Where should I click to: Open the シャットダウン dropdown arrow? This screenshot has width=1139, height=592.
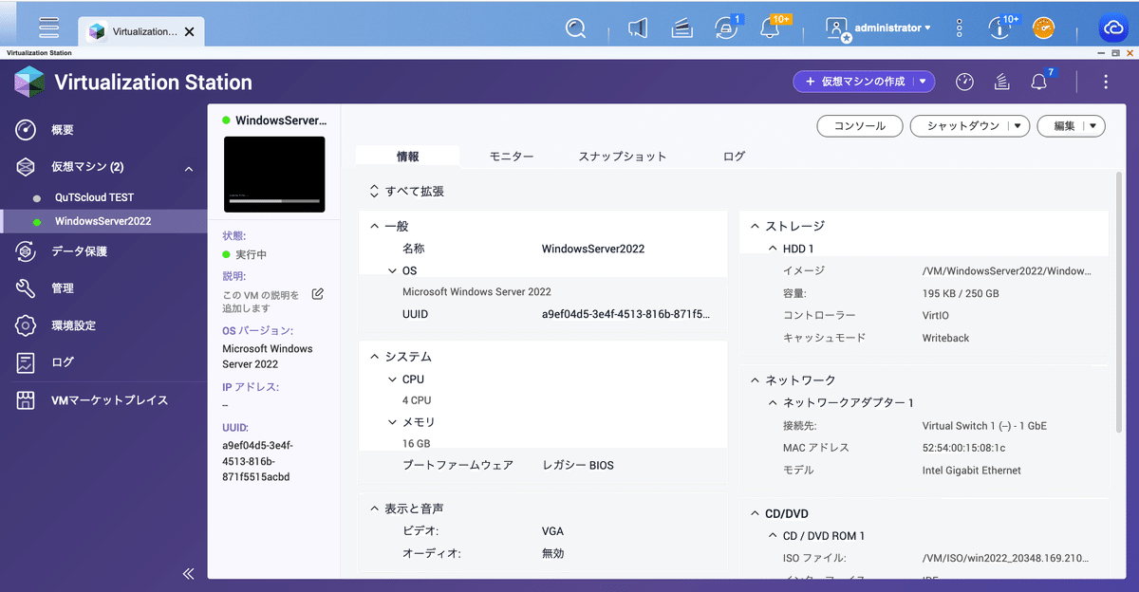(x=1018, y=125)
